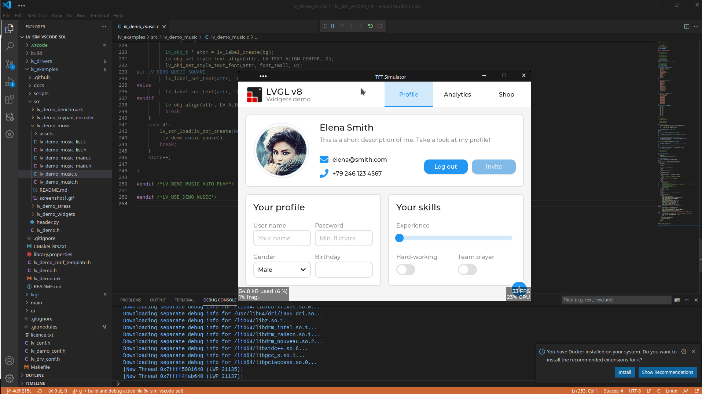Collapse the lv_examples folder
The height and width of the screenshot is (394, 702).
[44, 69]
